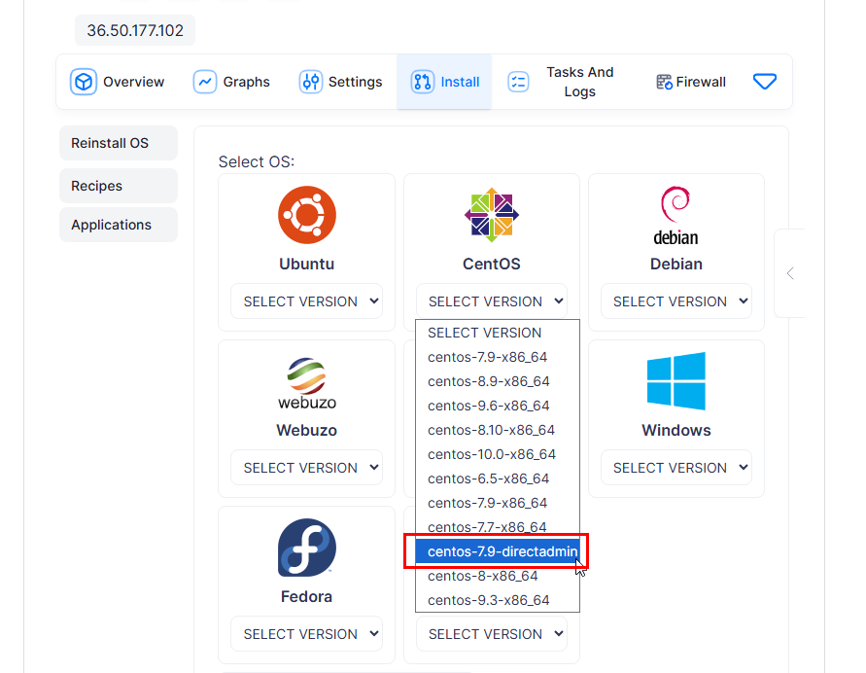Open the Windows version dropdown
This screenshot has width=866, height=673.
[676, 468]
